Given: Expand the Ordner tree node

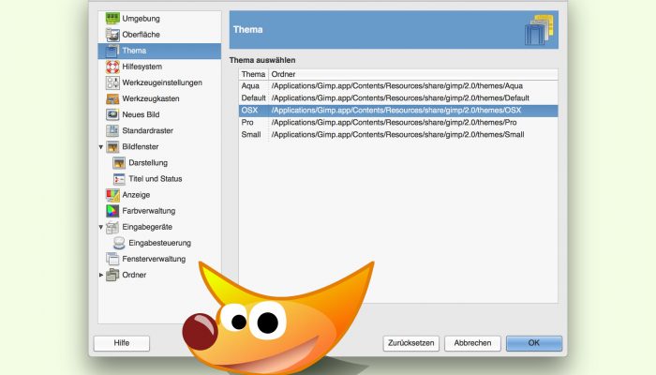Looking at the screenshot, I should tap(101, 275).
